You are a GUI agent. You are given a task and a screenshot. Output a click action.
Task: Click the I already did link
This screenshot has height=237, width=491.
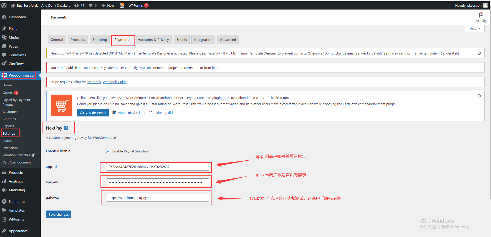164,113
